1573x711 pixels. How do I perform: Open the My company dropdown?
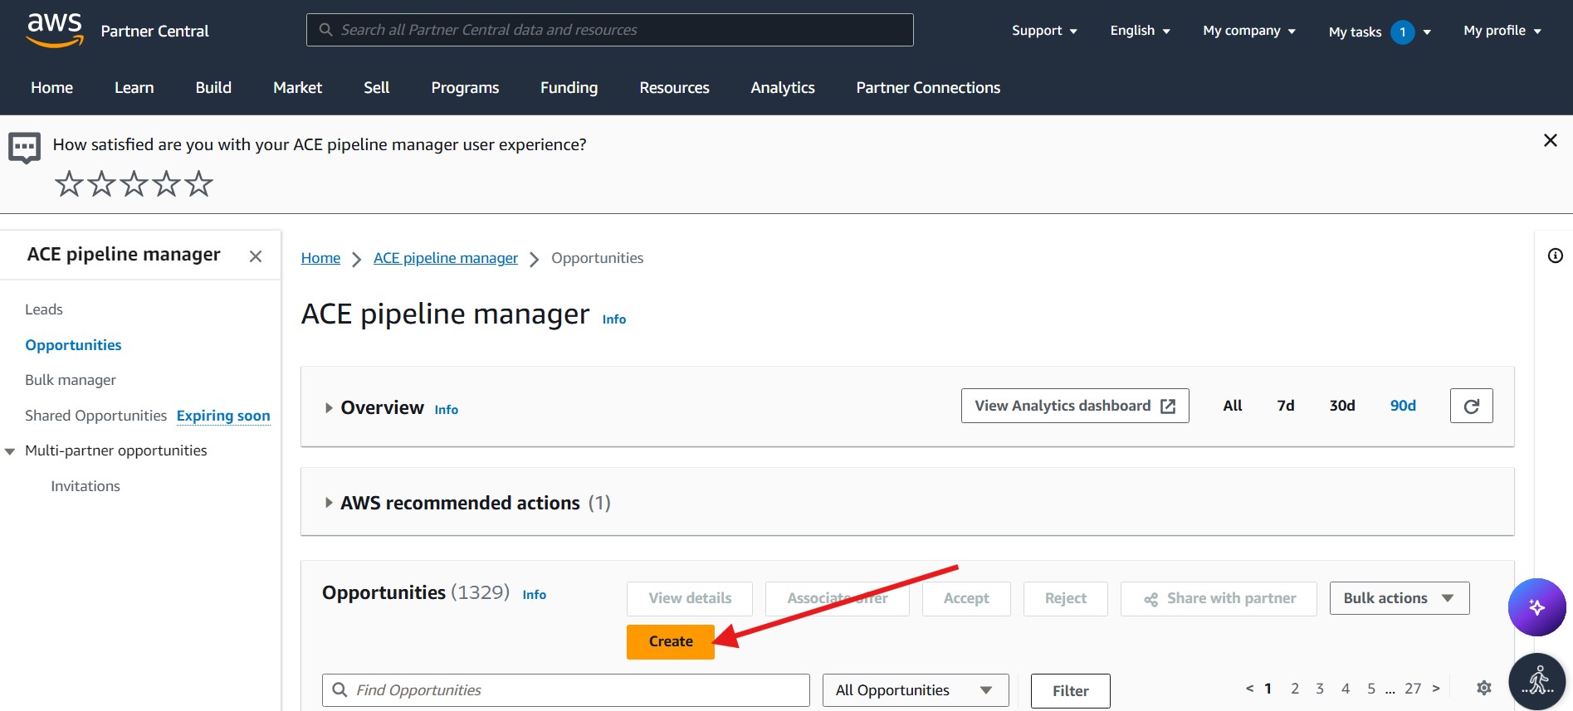tap(1249, 31)
